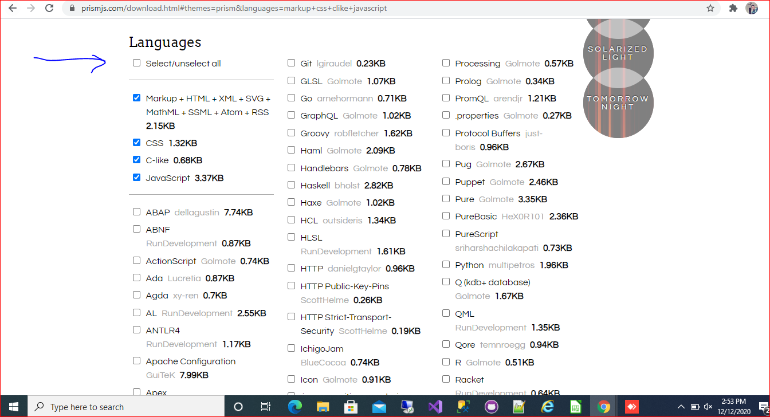Open the red AnyDesk icon on taskbar
Viewport: 770px width, 417px height.
tap(631, 407)
